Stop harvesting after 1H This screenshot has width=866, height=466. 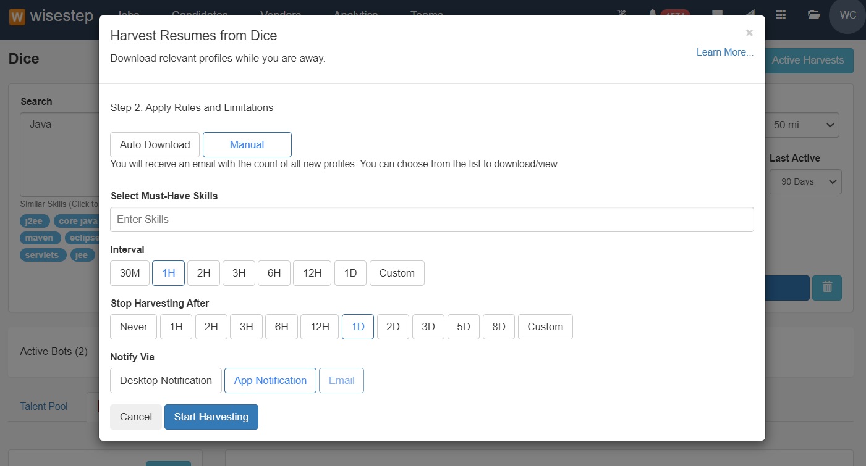[176, 327]
